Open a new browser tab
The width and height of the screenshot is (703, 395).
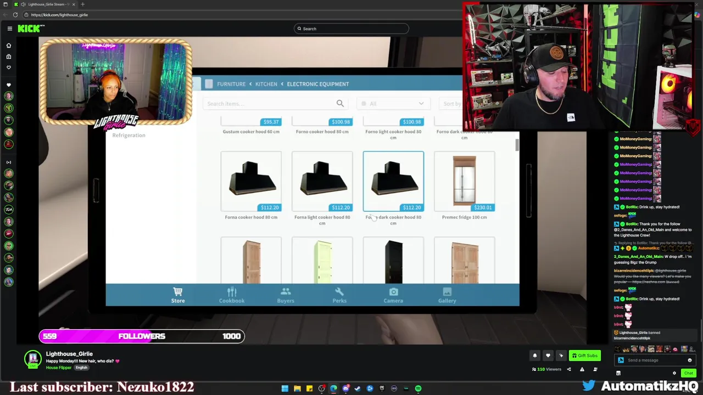pyautogui.click(x=82, y=4)
